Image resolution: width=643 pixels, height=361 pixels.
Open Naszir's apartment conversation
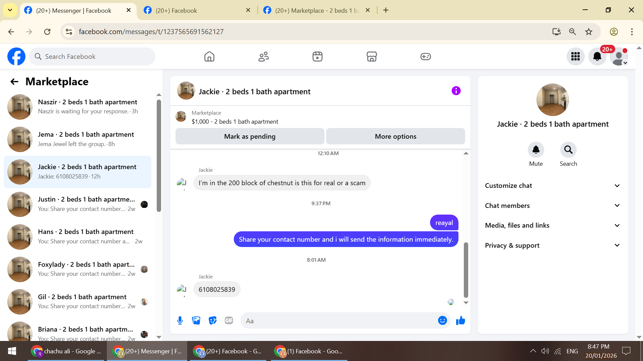[78, 107]
